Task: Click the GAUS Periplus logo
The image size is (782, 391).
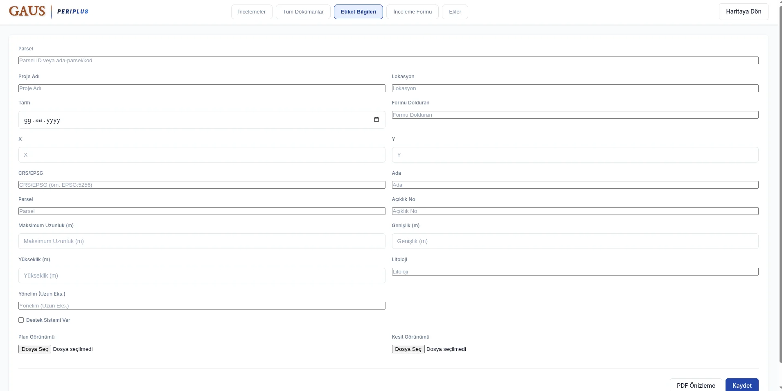Action: pyautogui.click(x=49, y=11)
